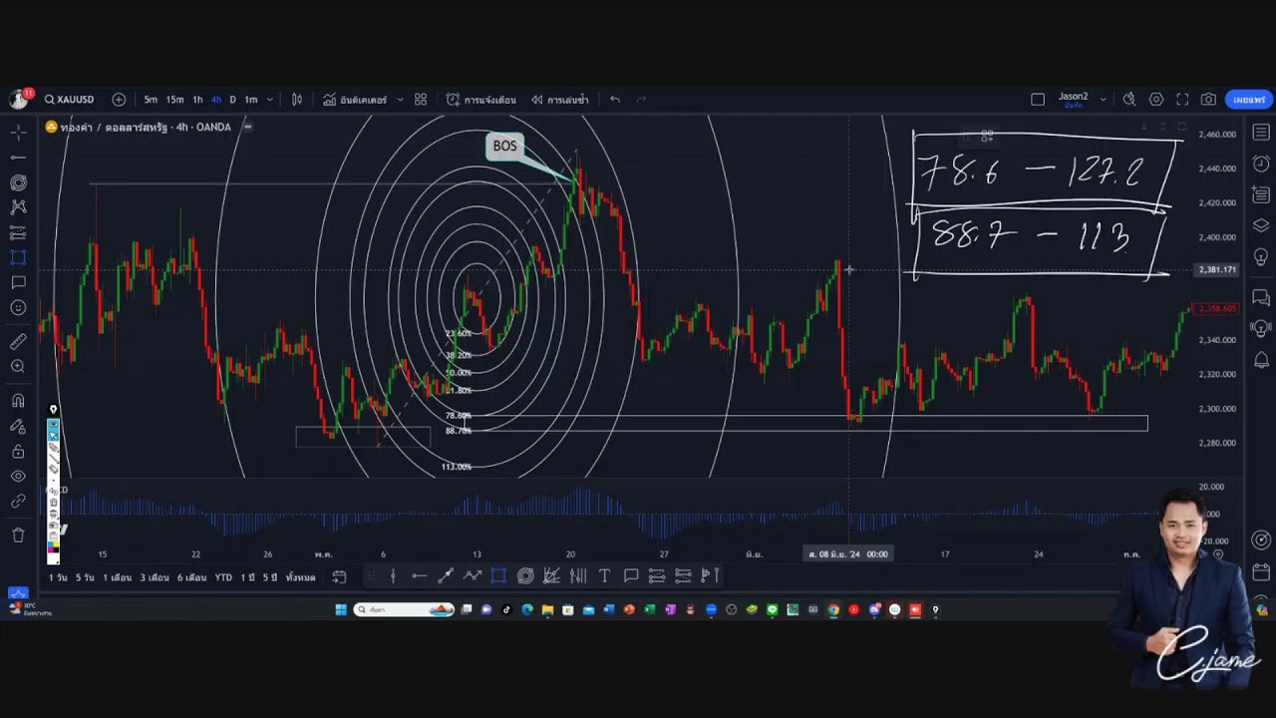Set range to 6 เดือน
Viewport: 1276px width, 718px height.
(191, 577)
